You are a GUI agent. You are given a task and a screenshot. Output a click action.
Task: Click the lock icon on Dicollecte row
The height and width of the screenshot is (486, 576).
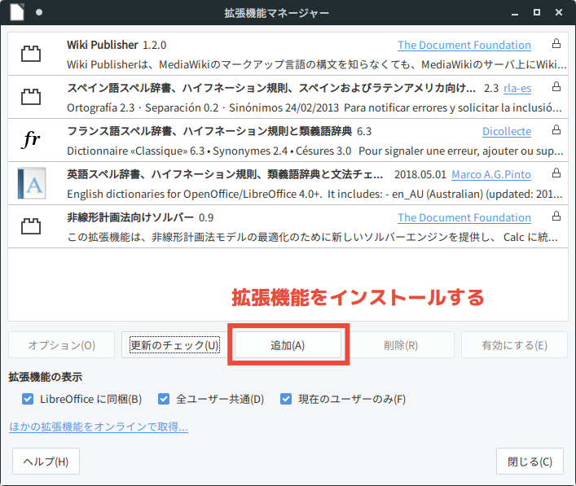click(556, 129)
